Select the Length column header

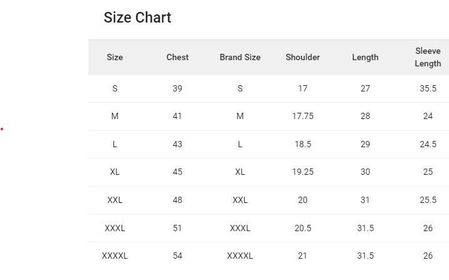[365, 57]
